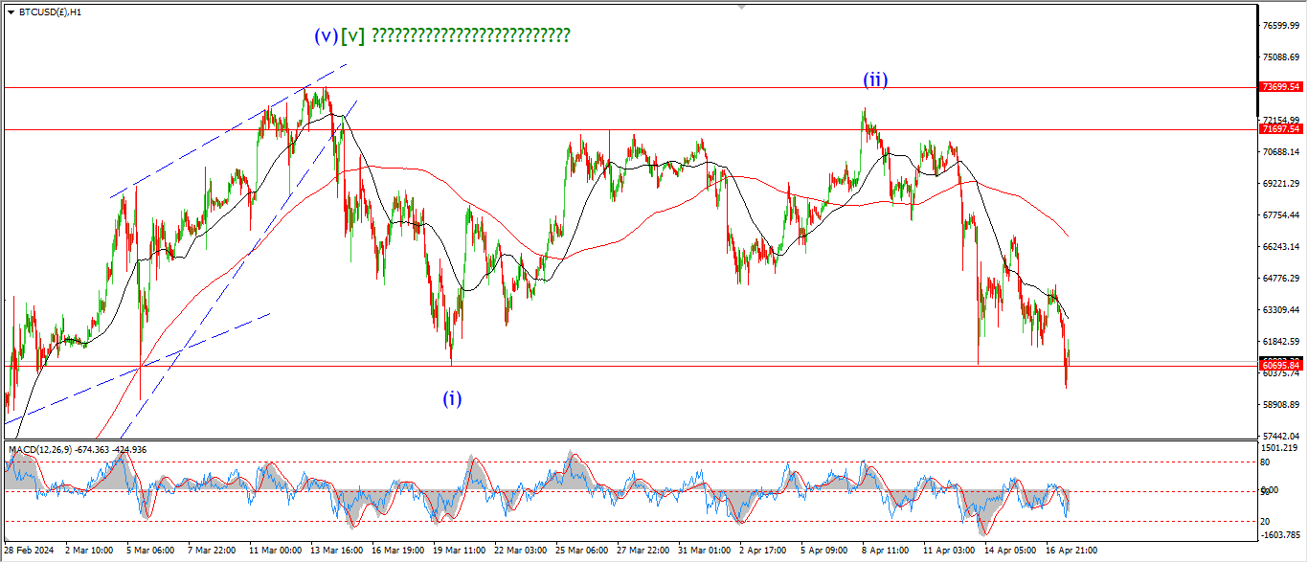Select the blue (ii) wave label
Screen dimensions: 1308x563
(x=875, y=80)
